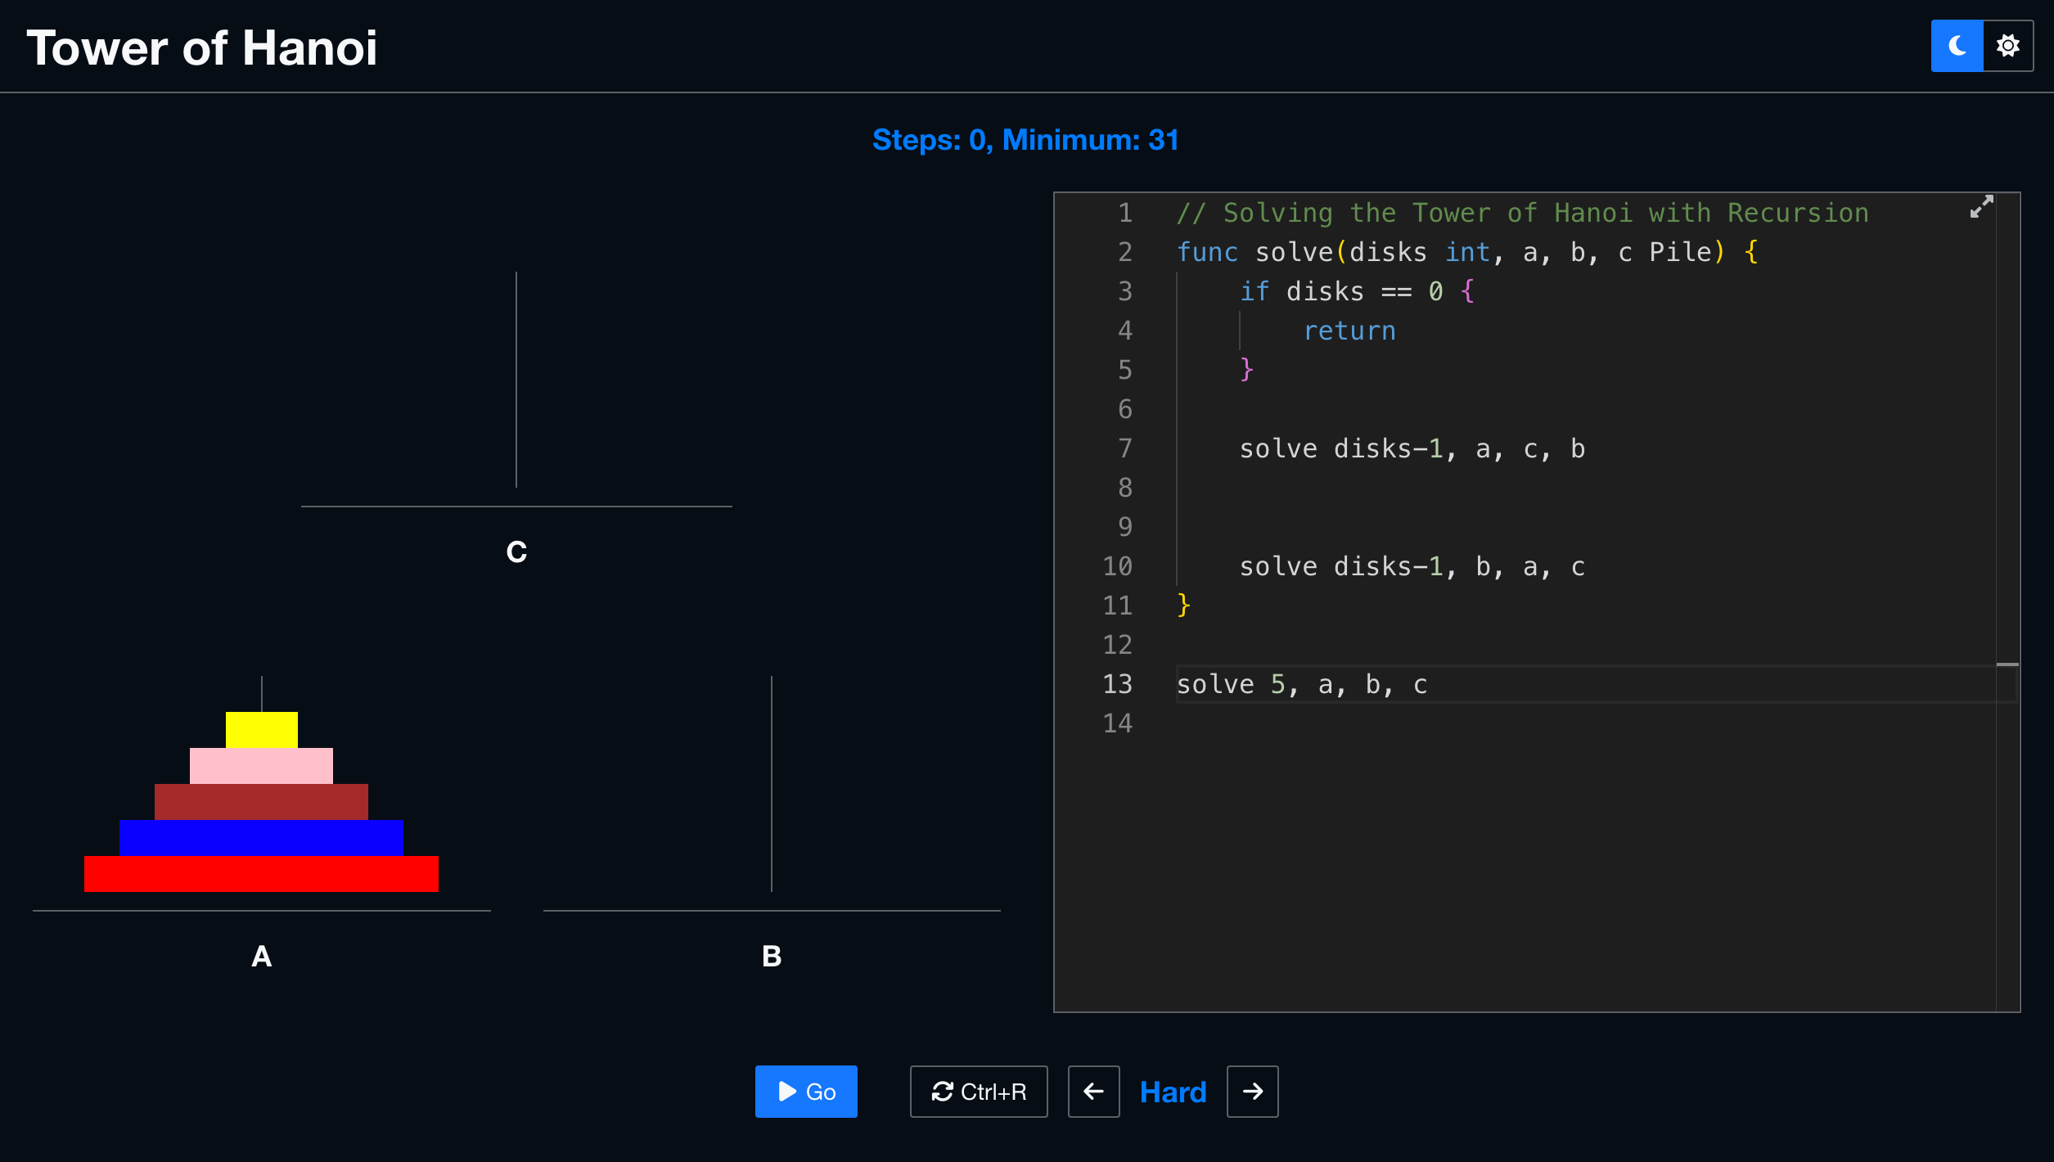Switch to dark mode moon icon
The width and height of the screenshot is (2054, 1162).
(x=1957, y=46)
